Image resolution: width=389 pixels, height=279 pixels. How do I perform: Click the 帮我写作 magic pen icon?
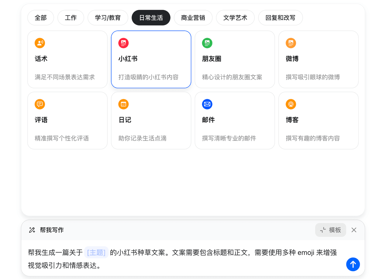(32, 230)
